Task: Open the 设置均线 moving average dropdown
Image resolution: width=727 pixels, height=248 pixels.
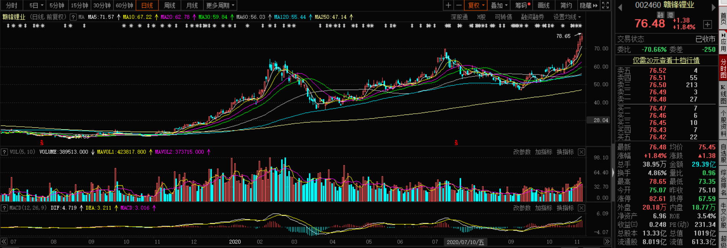Action: pos(567,17)
